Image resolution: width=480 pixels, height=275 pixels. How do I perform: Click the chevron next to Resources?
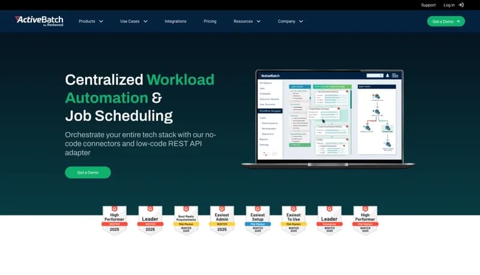(x=259, y=22)
